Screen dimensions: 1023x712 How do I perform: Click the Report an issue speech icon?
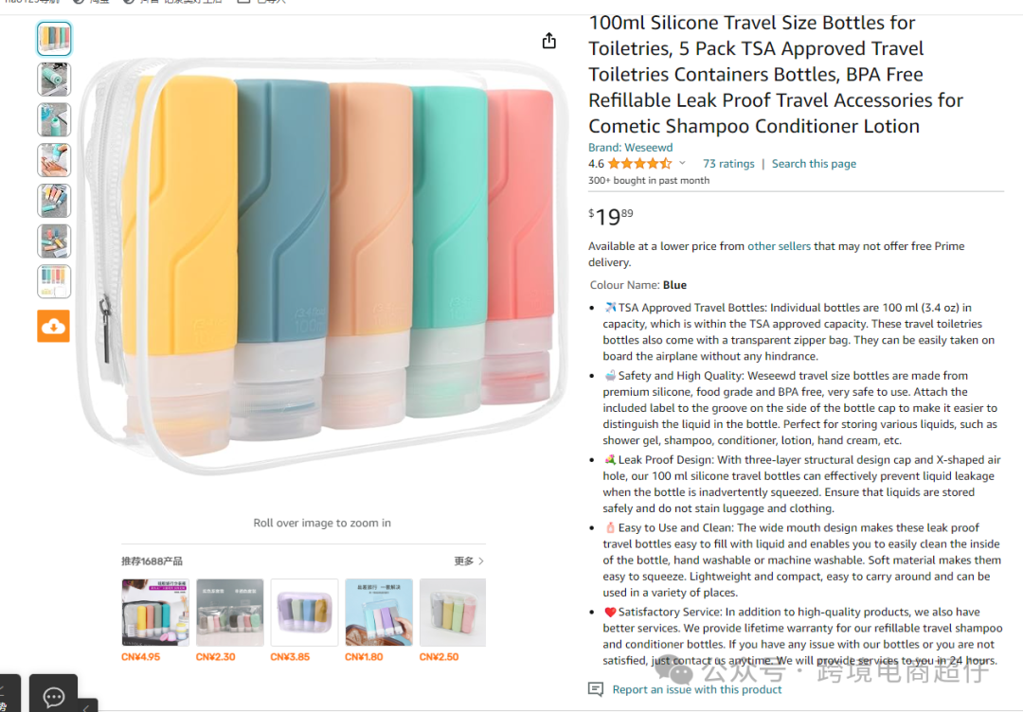595,689
